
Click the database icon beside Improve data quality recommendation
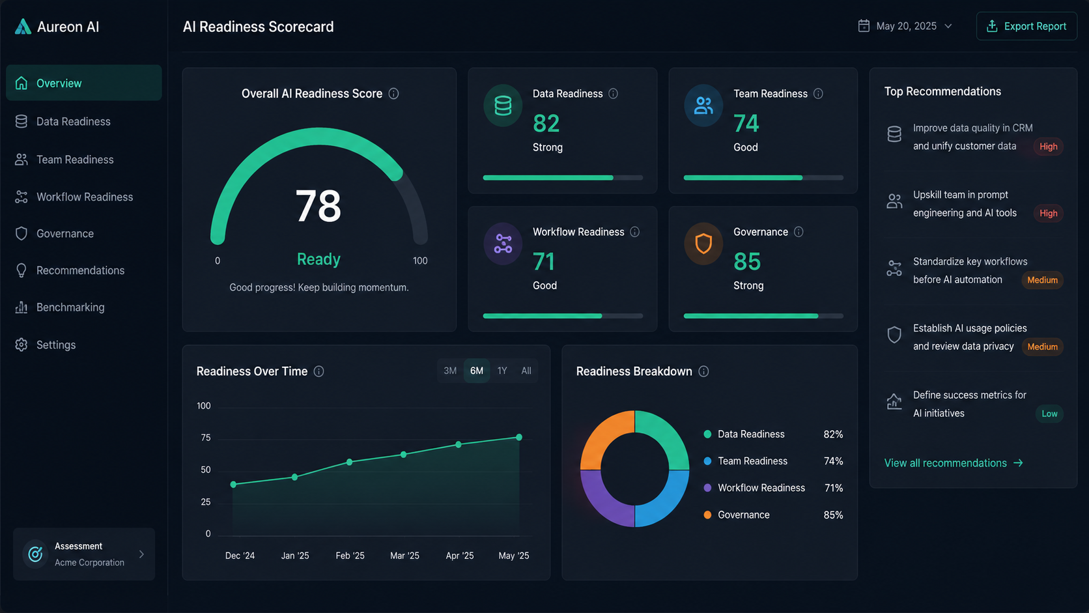[x=894, y=134]
